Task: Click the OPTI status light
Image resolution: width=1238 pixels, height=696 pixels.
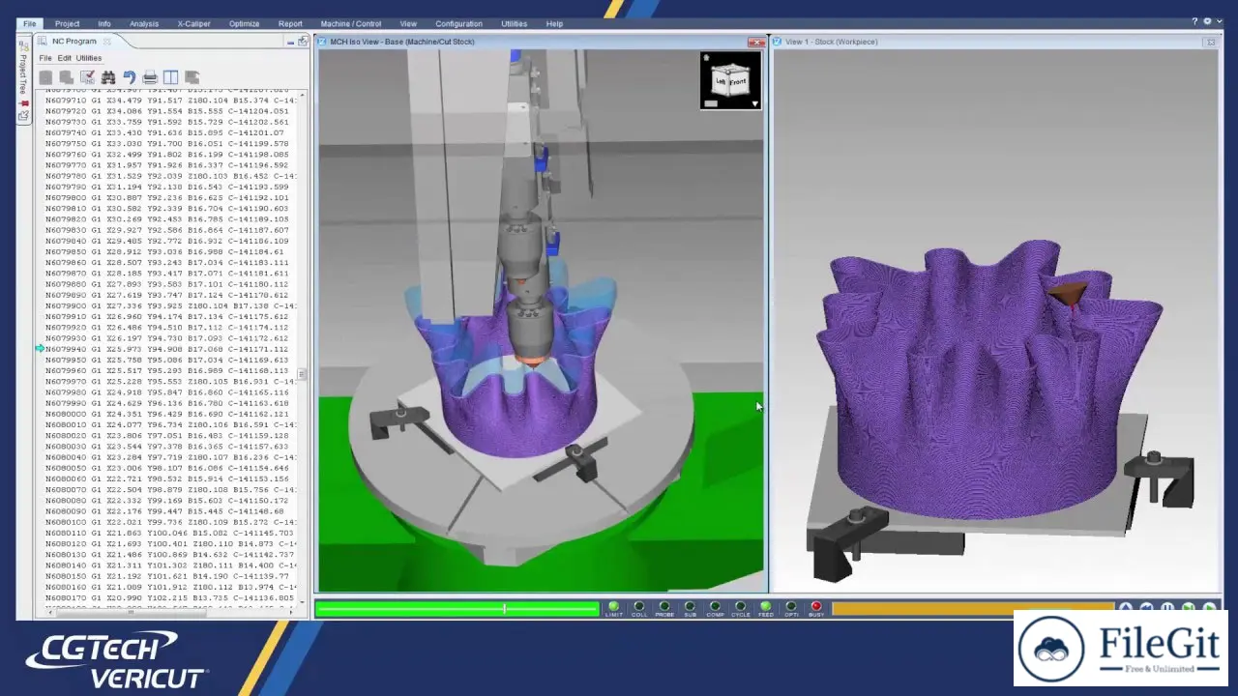Action: point(791,607)
